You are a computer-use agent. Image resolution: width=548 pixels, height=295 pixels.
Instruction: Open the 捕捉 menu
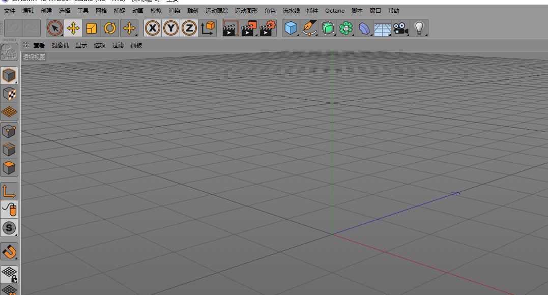(x=120, y=11)
